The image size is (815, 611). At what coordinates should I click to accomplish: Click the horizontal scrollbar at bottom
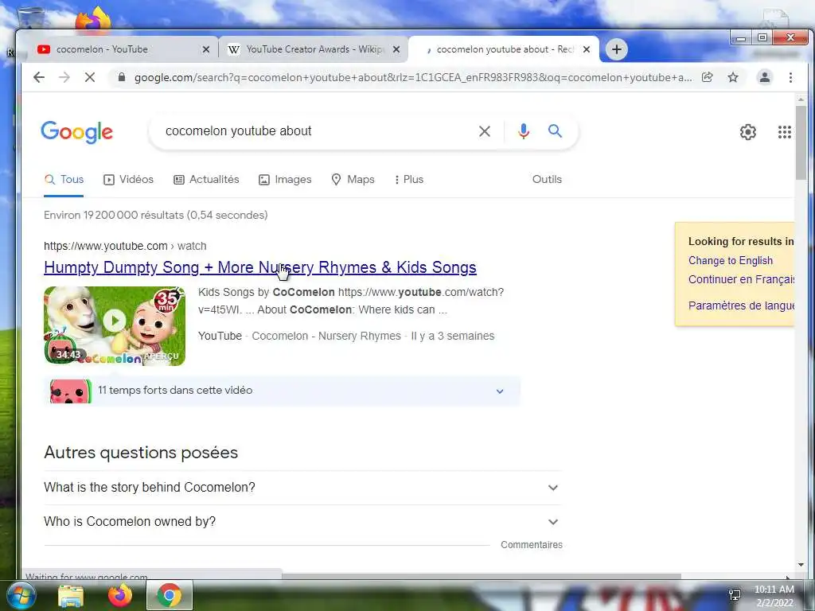pos(482,576)
